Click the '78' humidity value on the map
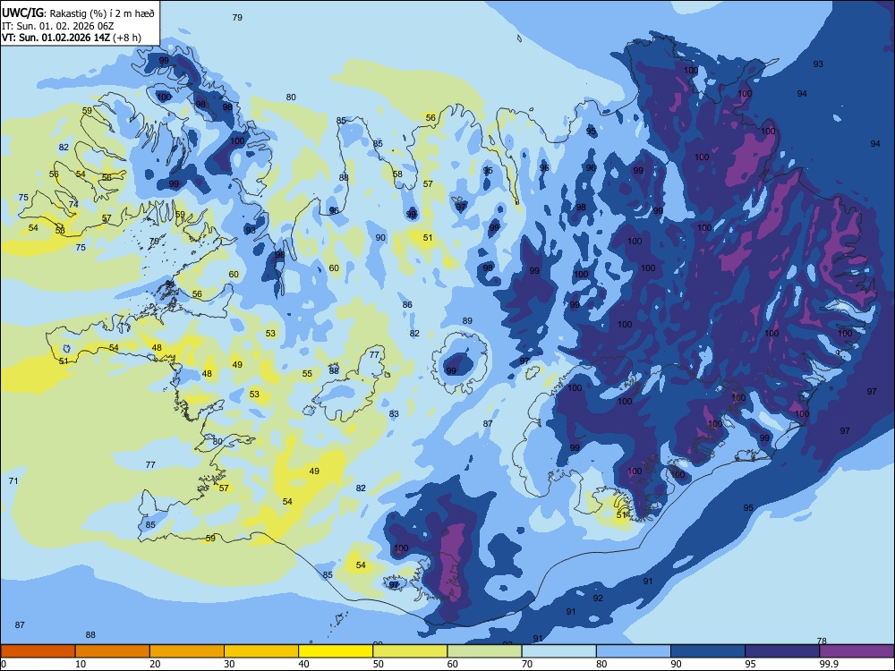895x671 pixels. (x=822, y=641)
